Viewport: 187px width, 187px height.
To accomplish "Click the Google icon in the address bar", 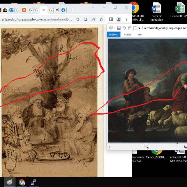I will pyautogui.click(x=78, y=19).
